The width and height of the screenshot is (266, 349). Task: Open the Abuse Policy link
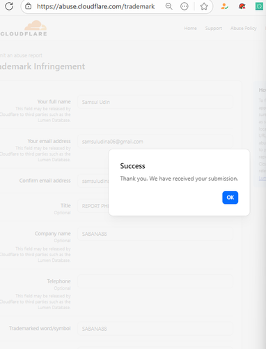[244, 28]
